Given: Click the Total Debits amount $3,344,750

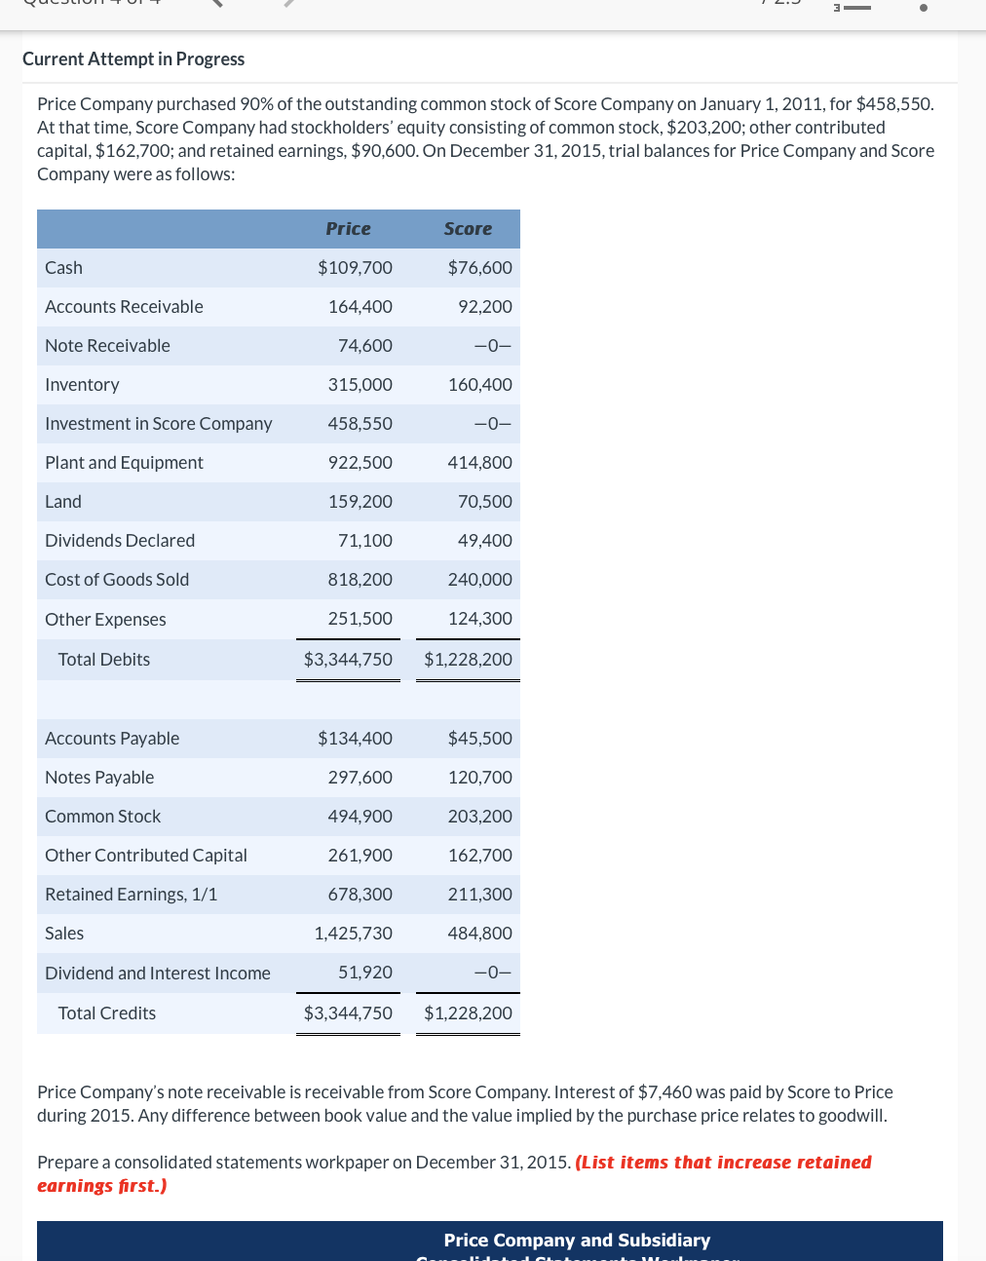Looking at the screenshot, I should pyautogui.click(x=348, y=659).
